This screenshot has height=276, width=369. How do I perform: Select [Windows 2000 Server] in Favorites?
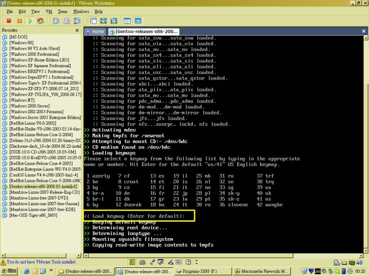[x=30, y=106]
